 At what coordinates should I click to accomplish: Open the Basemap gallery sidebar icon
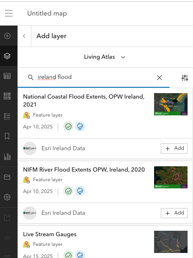click(7, 96)
